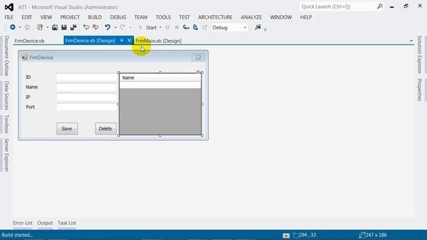Open the Task List tab

67,223
